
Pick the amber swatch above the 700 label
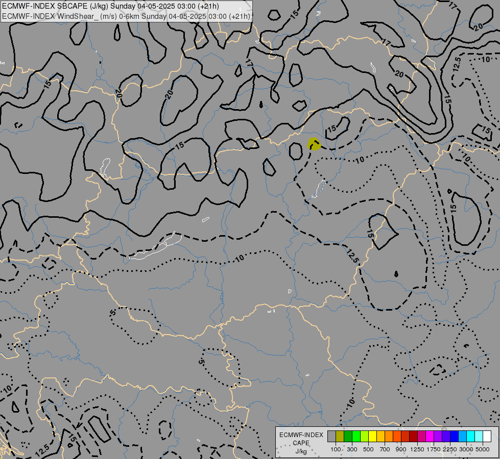380,436
